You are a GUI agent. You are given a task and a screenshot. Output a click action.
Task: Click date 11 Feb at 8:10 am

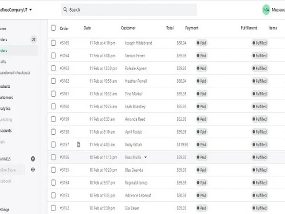pos(102,132)
